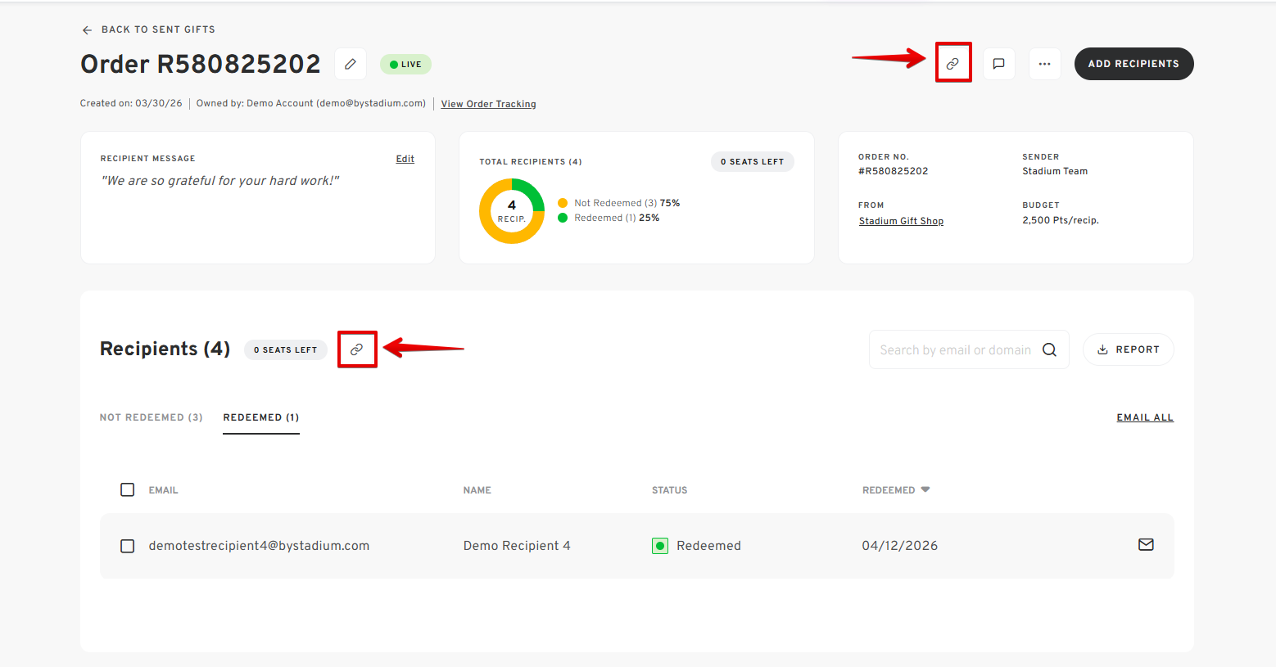Viewport: 1276px width, 667px height.
Task: Open the three-dot more options menu
Action: tap(1044, 64)
